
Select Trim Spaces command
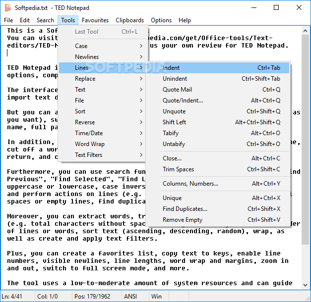[218, 169]
